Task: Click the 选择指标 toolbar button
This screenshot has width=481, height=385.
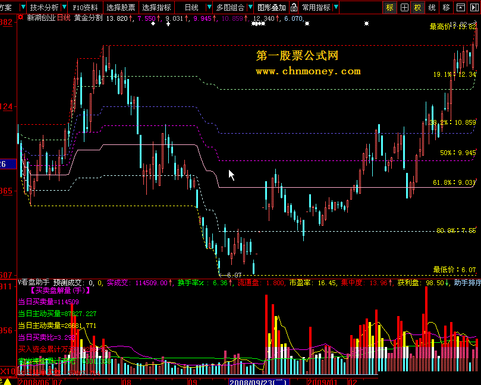Action: point(156,7)
